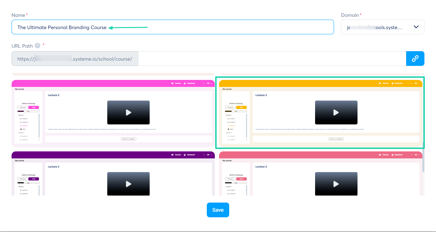Click the URL Path help question-mark icon
The height and width of the screenshot is (232, 436).
click(38, 46)
